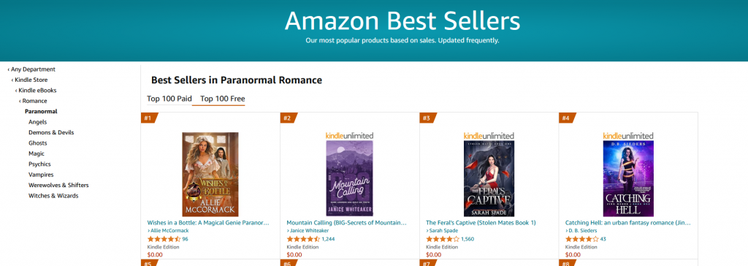
Task: Go up to Kindle eBooks category
Action: tap(36, 91)
